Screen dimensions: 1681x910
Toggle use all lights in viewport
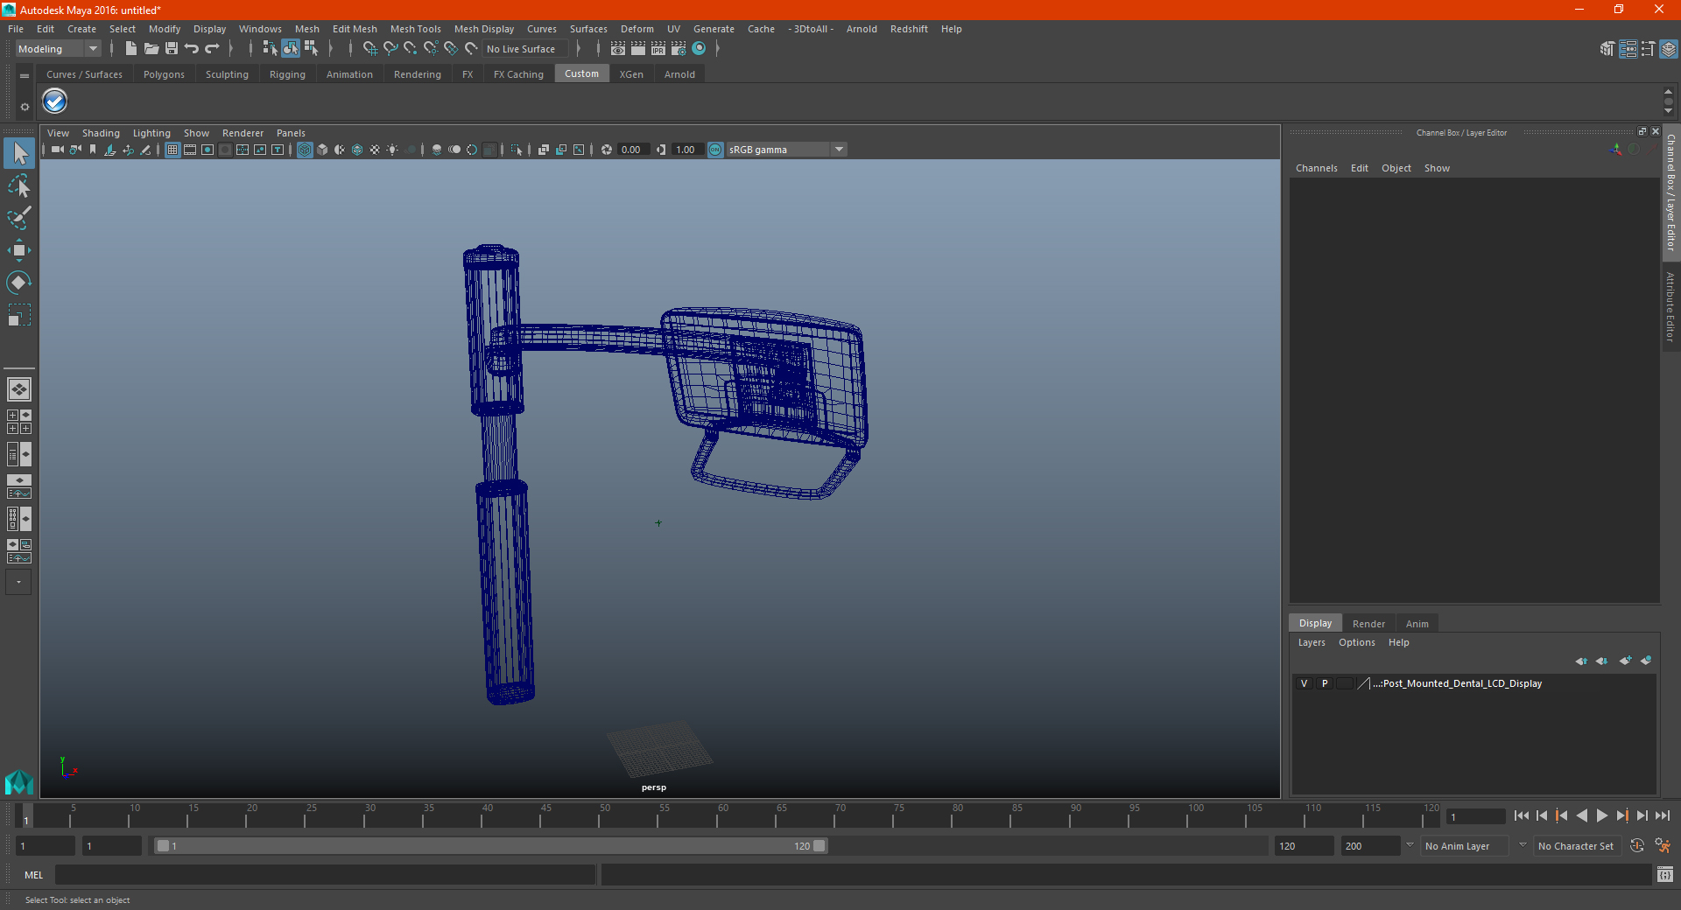392,150
